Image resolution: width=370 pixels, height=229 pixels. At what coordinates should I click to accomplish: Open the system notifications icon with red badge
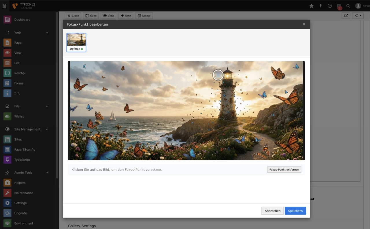339,6
